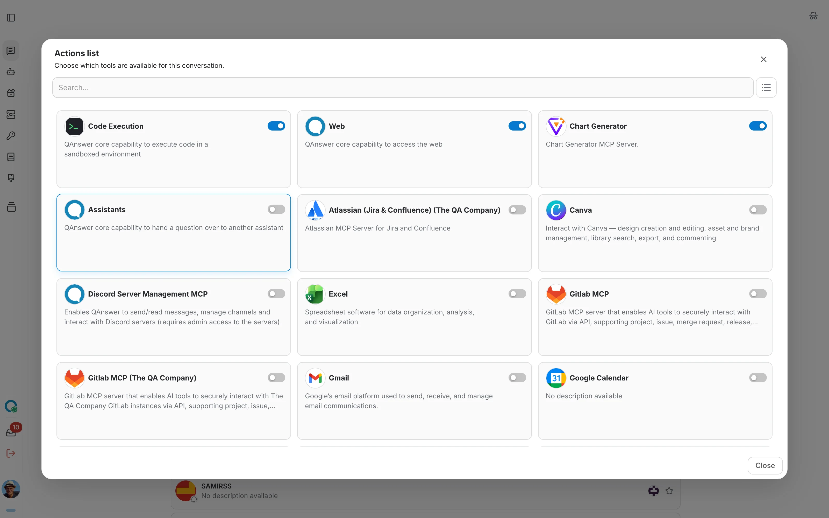The width and height of the screenshot is (829, 518).
Task: Click the calendar tasks sidebar icon
Action: [x=11, y=93]
